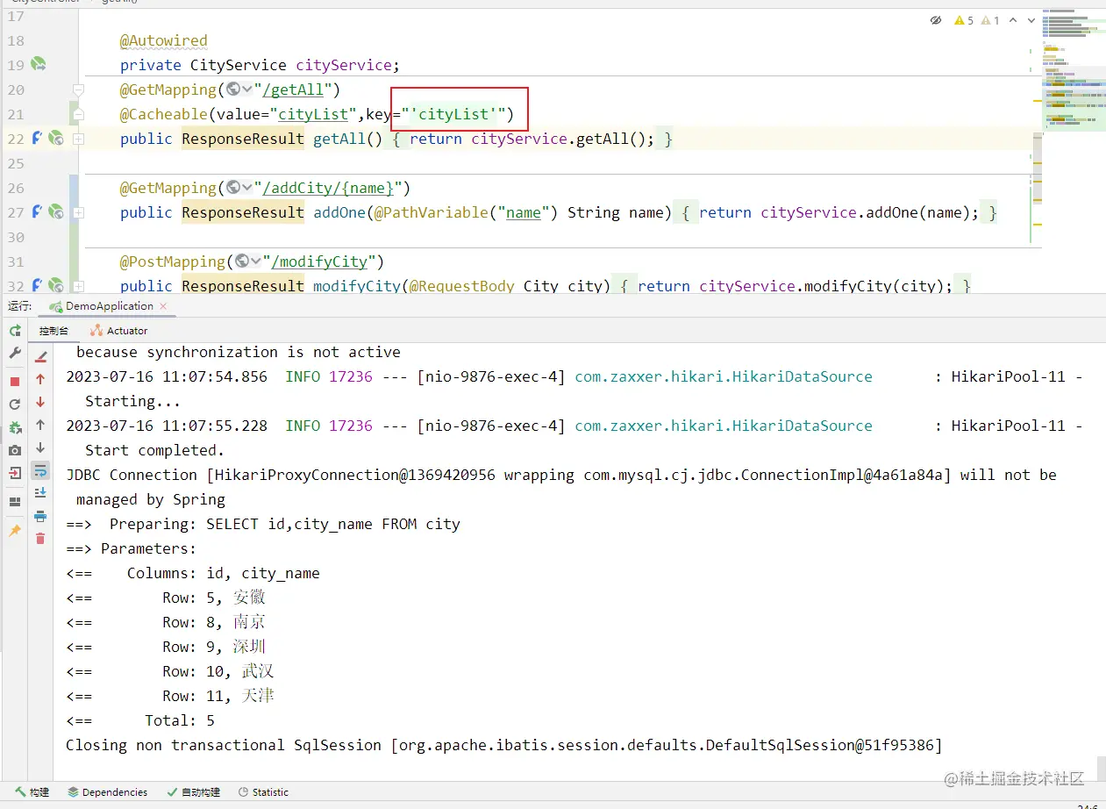
Task: Rerun DemoApplication with the green rerun icon
Action: (x=15, y=331)
